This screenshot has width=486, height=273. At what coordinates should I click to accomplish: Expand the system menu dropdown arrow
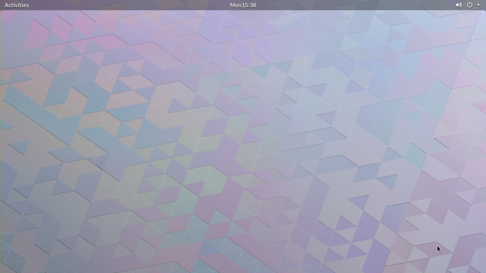pyautogui.click(x=478, y=5)
